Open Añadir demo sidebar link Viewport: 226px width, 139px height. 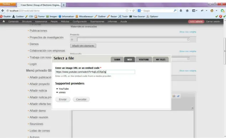click(38, 111)
